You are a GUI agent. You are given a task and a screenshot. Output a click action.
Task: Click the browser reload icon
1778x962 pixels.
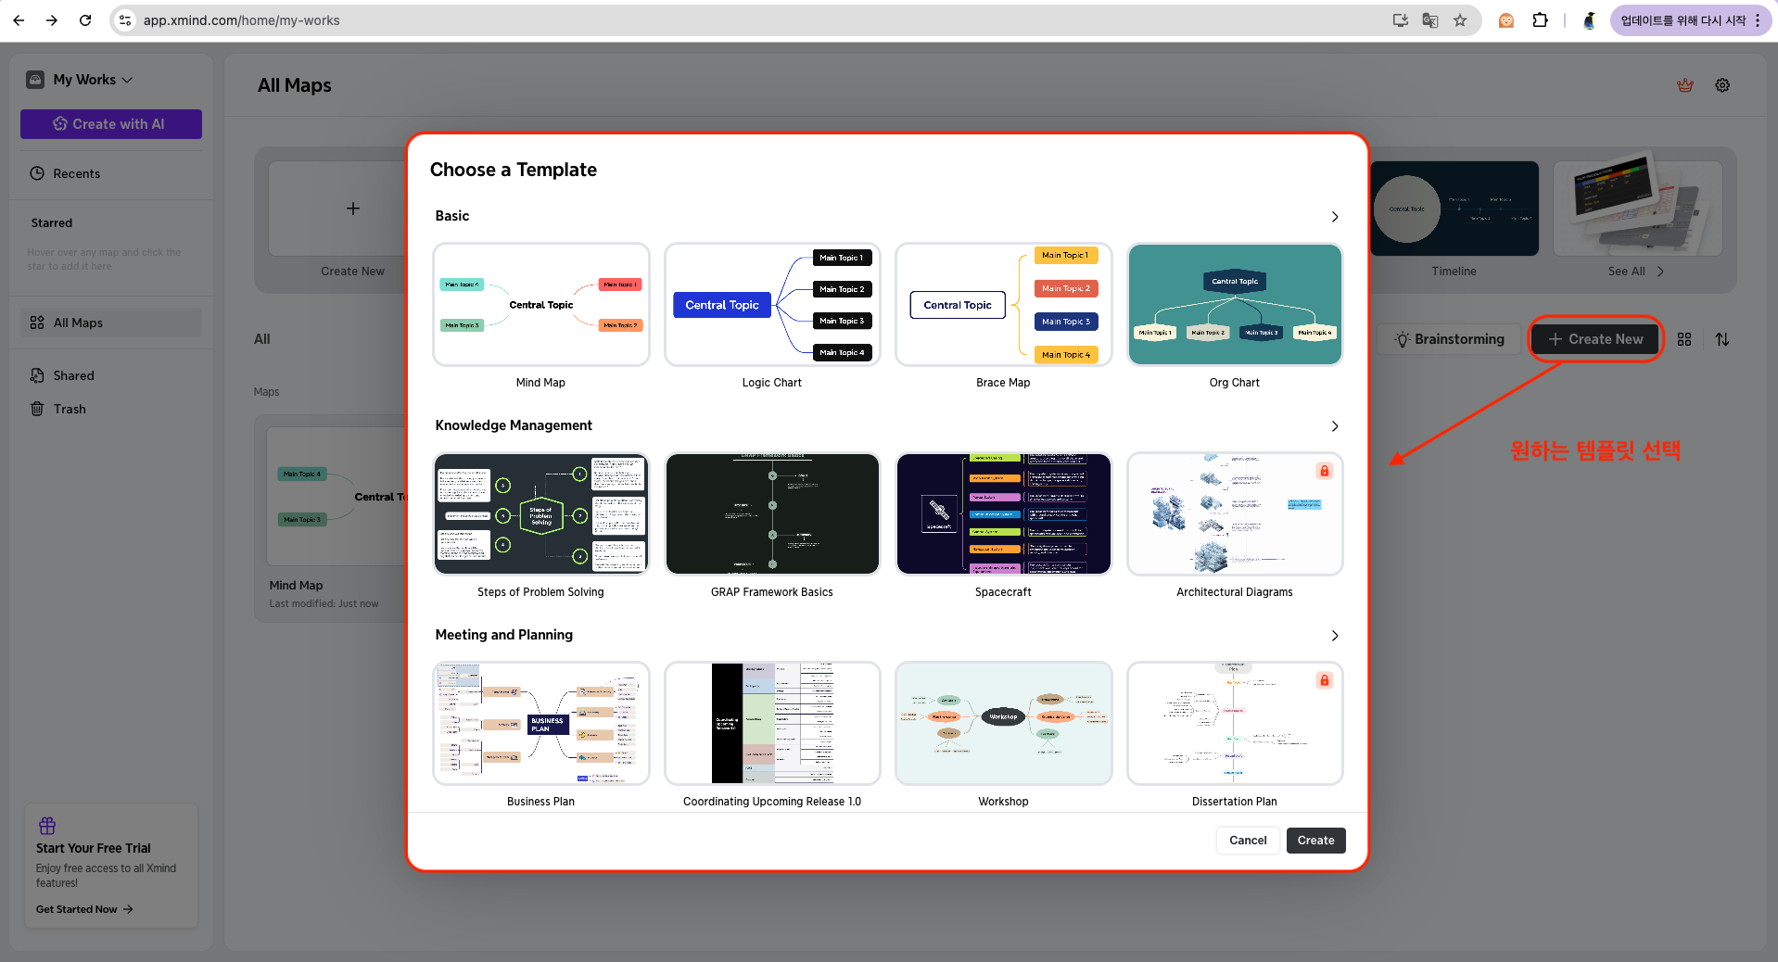coord(85,20)
